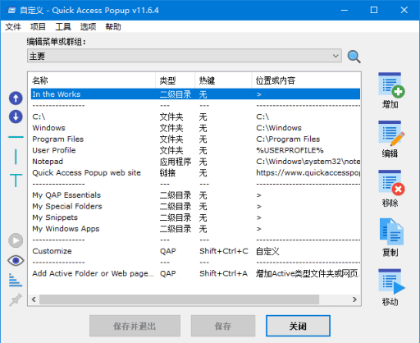Image resolution: width=420 pixels, height=343 pixels.
Task: Click the right scrollbar arrow
Action: point(354,300)
